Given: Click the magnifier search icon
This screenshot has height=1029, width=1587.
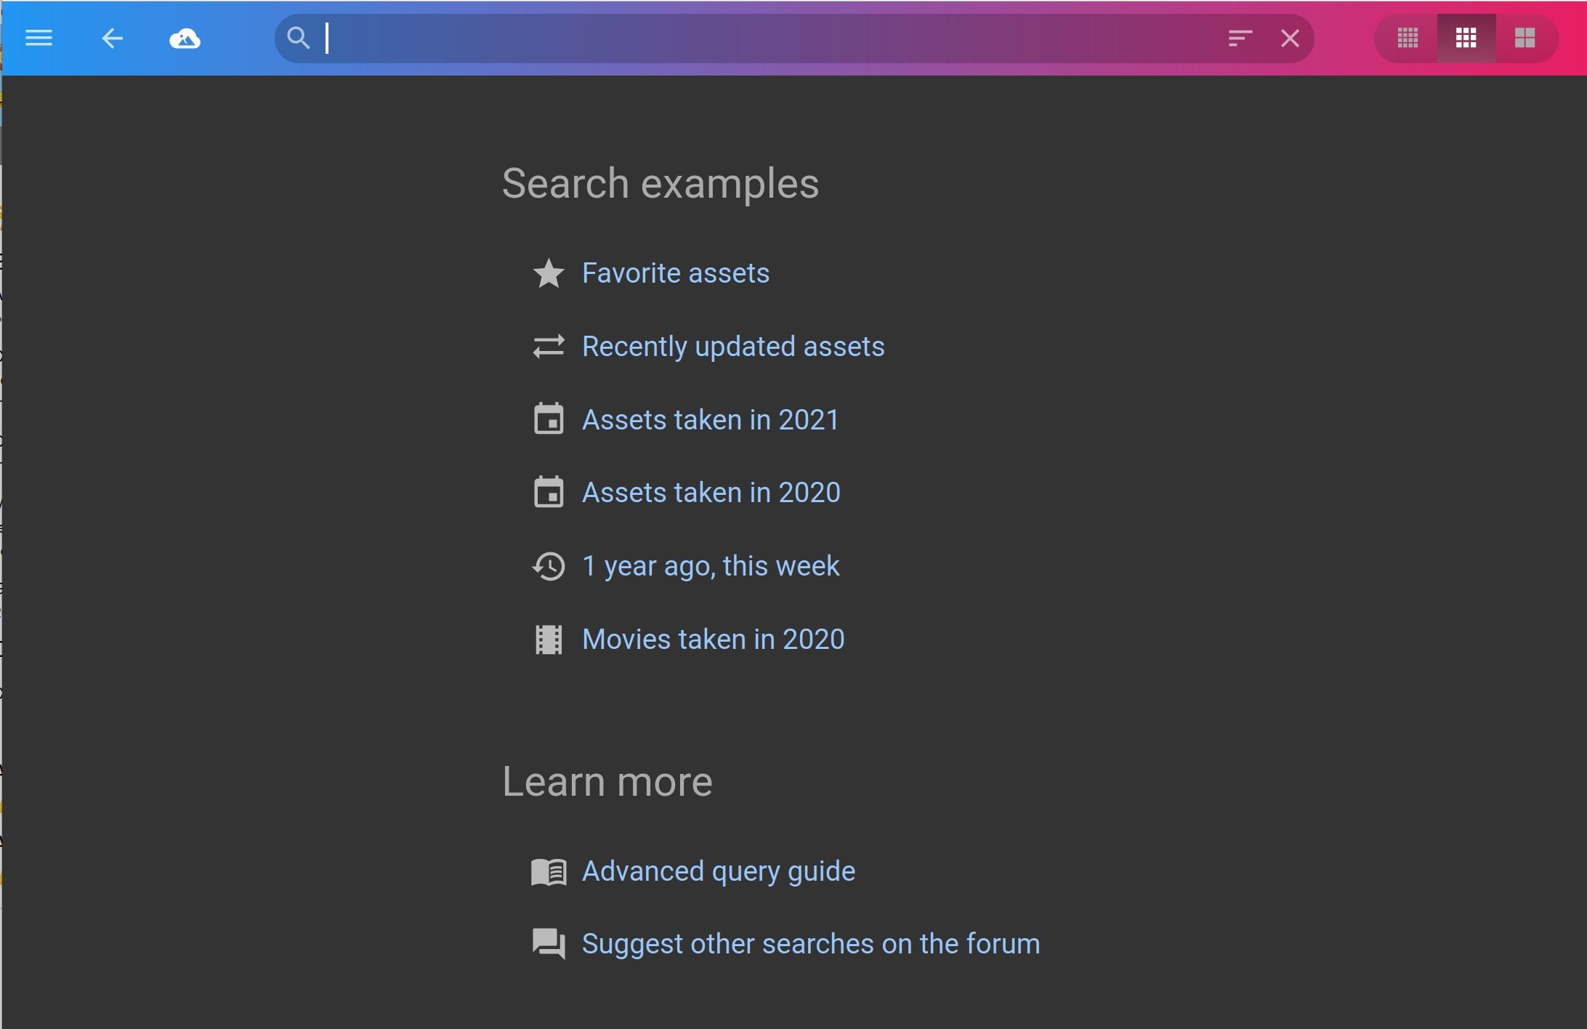Looking at the screenshot, I should coord(298,37).
